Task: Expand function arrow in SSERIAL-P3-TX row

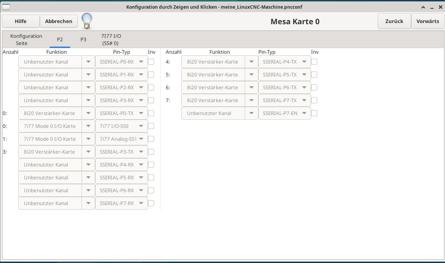Action: click(88, 152)
